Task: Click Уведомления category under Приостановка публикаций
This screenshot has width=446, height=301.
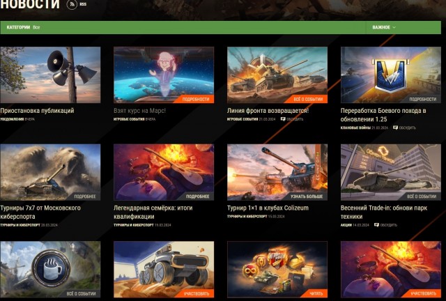Action: (12, 119)
